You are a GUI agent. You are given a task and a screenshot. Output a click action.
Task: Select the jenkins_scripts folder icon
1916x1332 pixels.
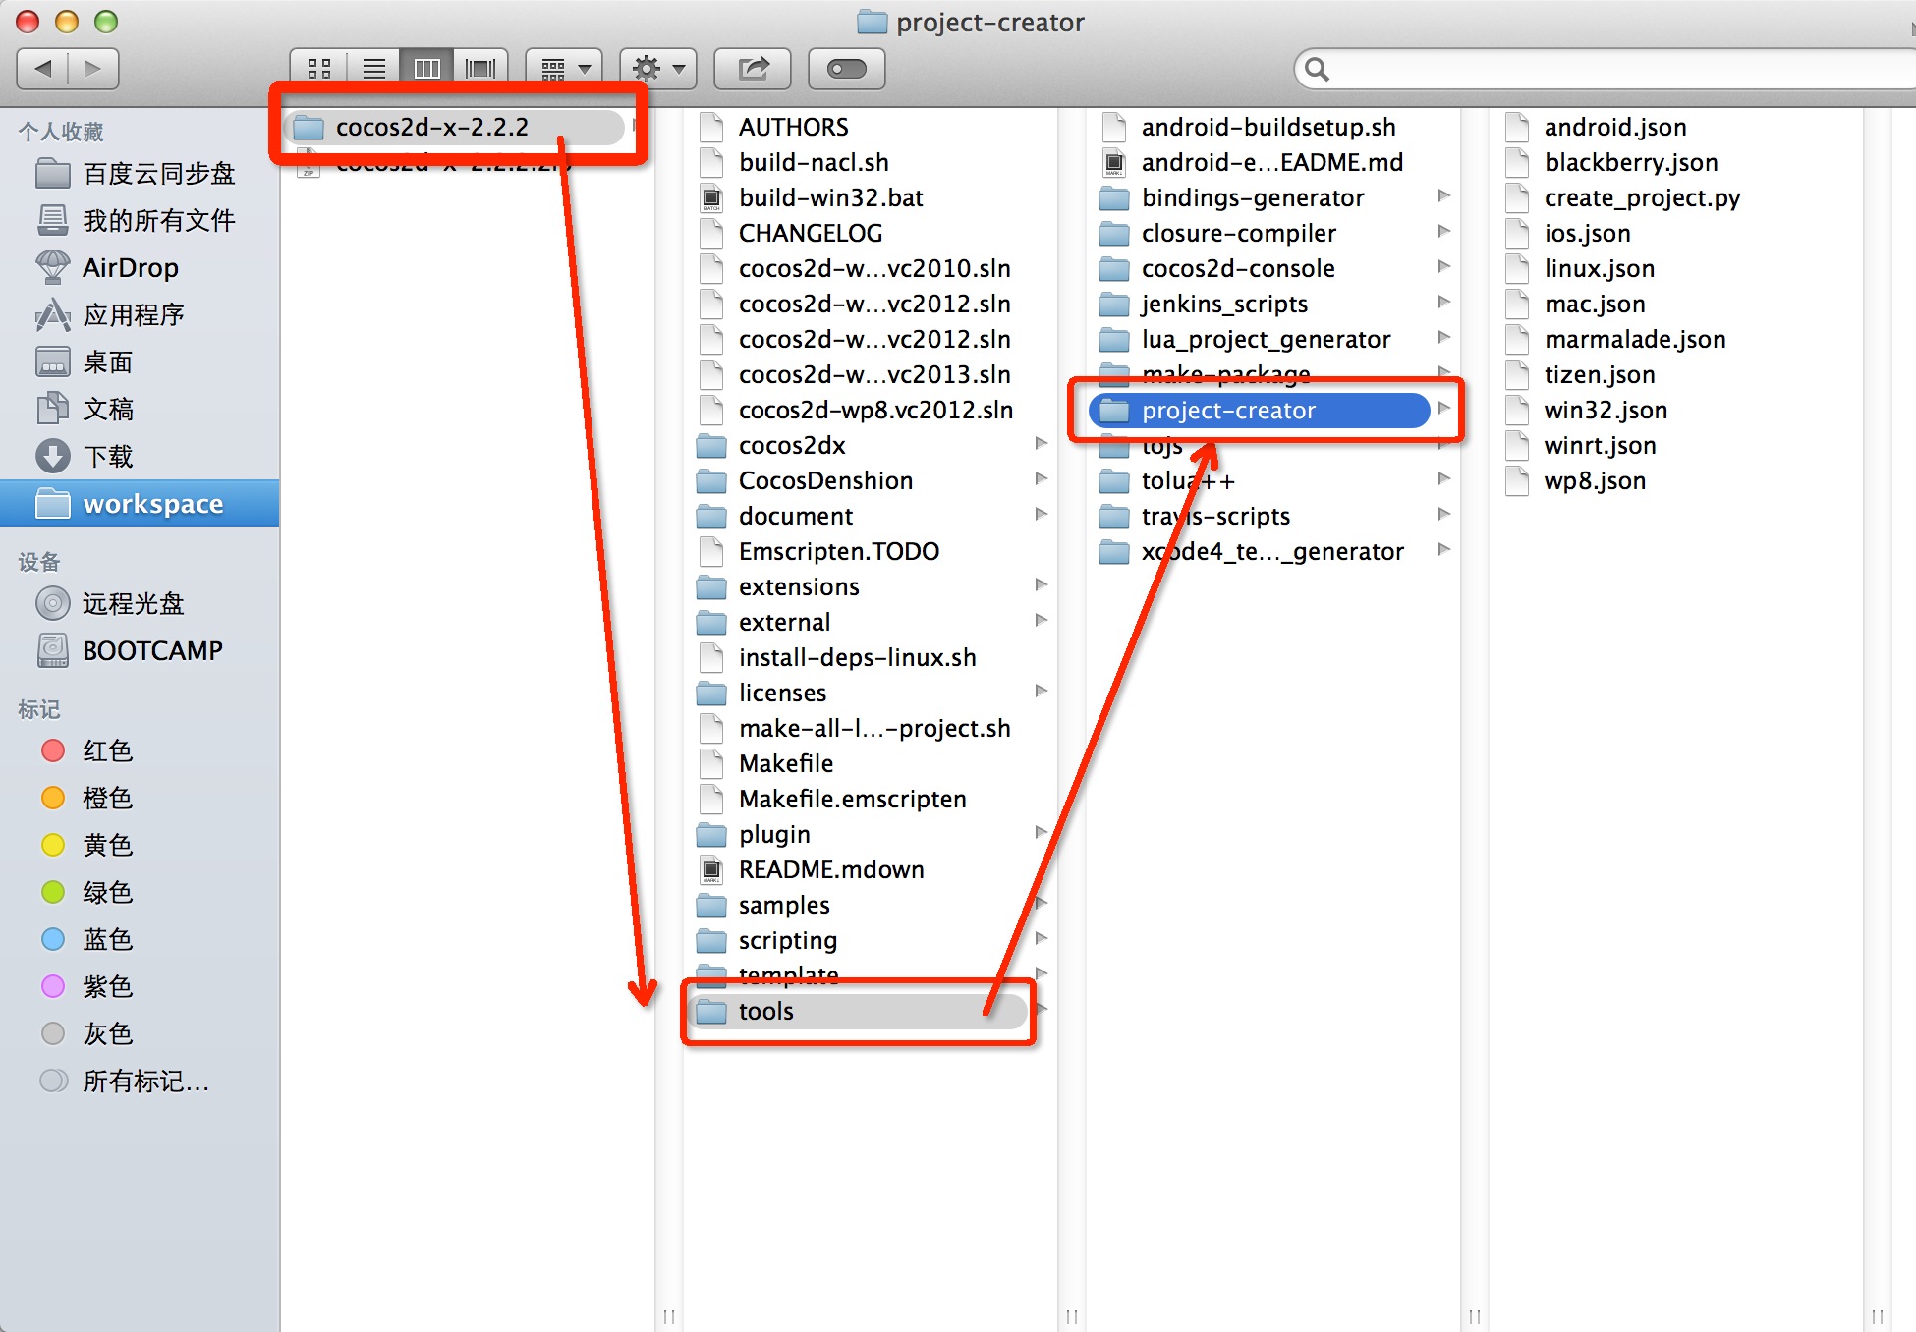(1114, 305)
